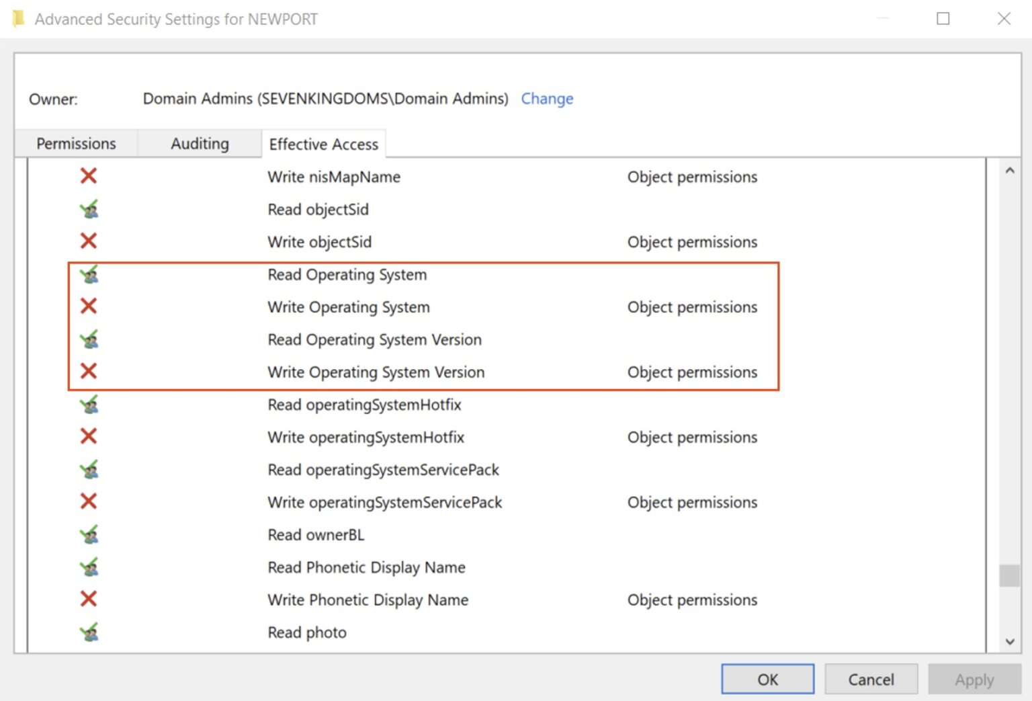Click the Change link next to Domain Admins owner
Viewport: 1032px width, 701px height.
point(547,99)
